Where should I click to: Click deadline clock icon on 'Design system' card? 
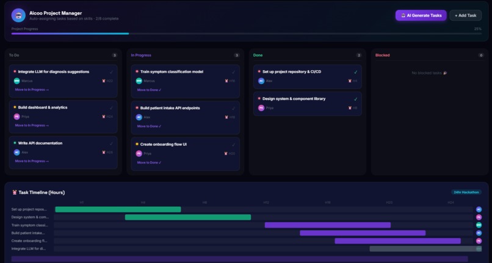(x=350, y=108)
